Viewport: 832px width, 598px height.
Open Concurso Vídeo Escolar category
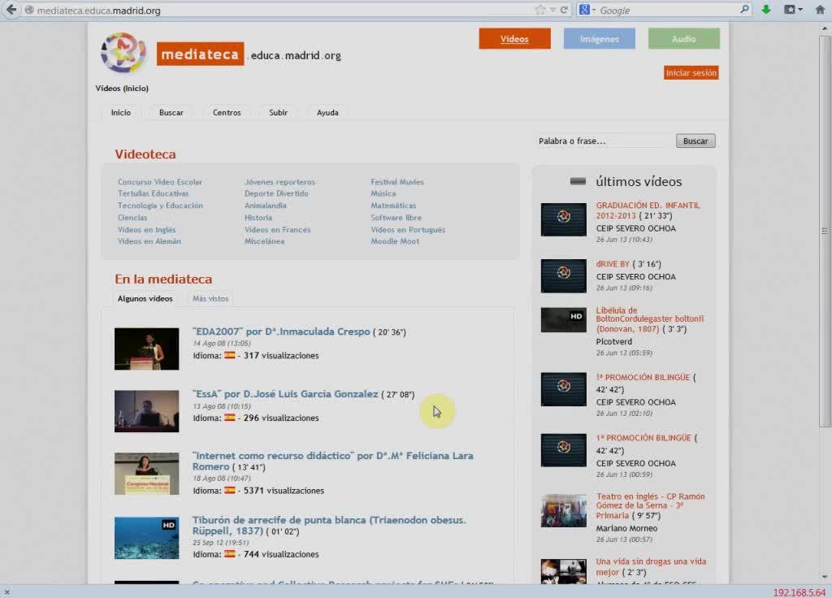160,182
